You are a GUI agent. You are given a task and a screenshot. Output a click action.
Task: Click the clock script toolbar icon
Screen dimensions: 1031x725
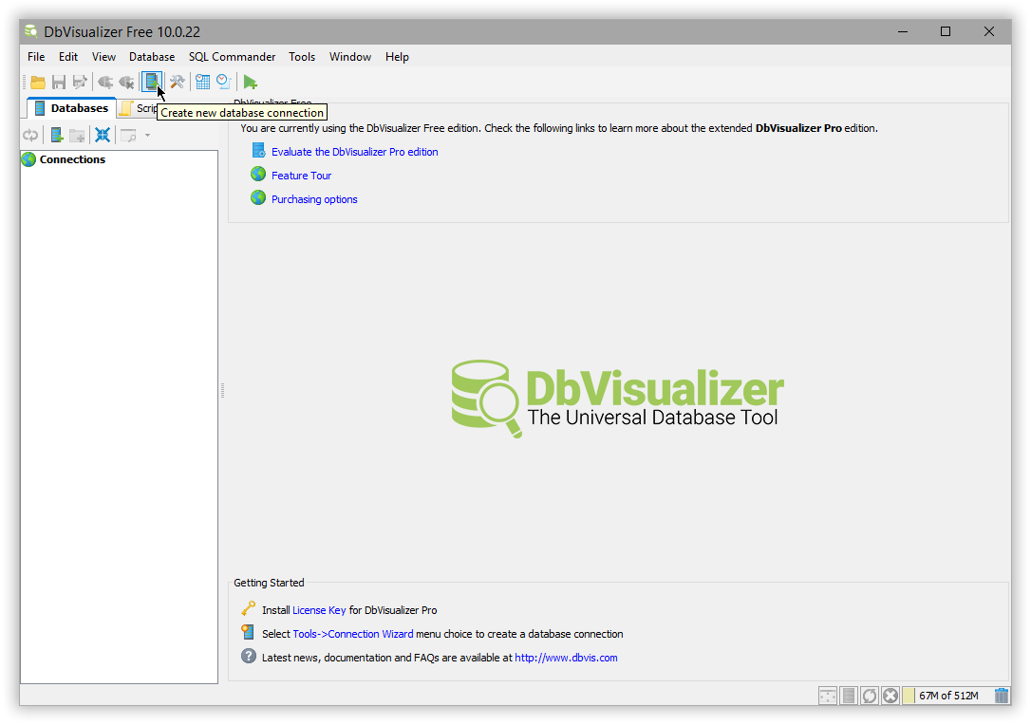pos(223,82)
